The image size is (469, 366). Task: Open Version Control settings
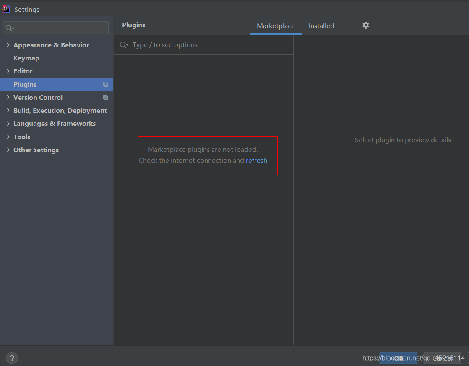coord(38,98)
